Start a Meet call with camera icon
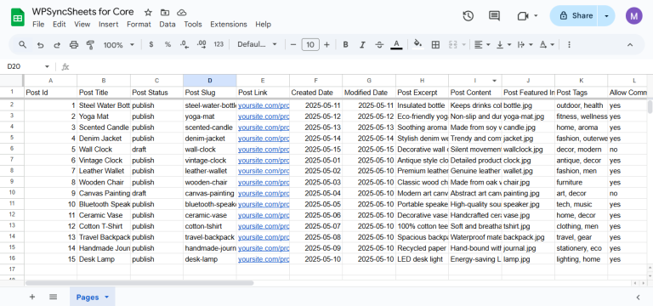Image resolution: width=653 pixels, height=306 pixels. point(523,16)
